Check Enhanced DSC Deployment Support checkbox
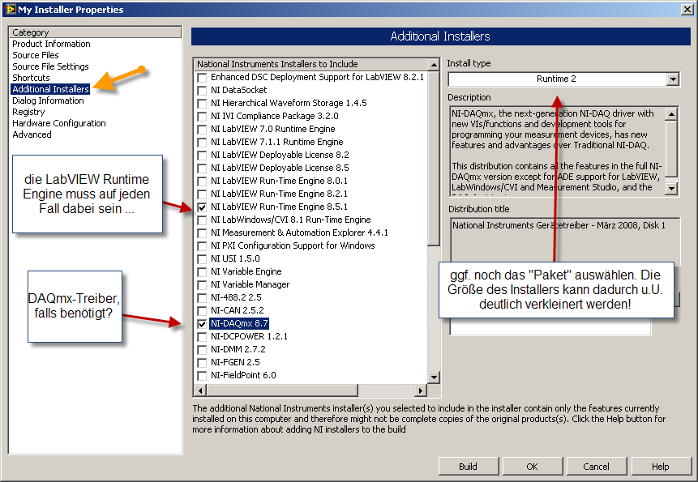Image resolution: width=698 pixels, height=482 pixels. 202,78
